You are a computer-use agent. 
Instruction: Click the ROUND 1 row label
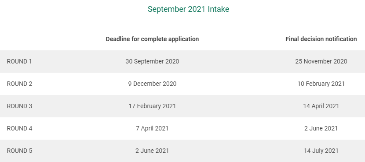[19, 61]
